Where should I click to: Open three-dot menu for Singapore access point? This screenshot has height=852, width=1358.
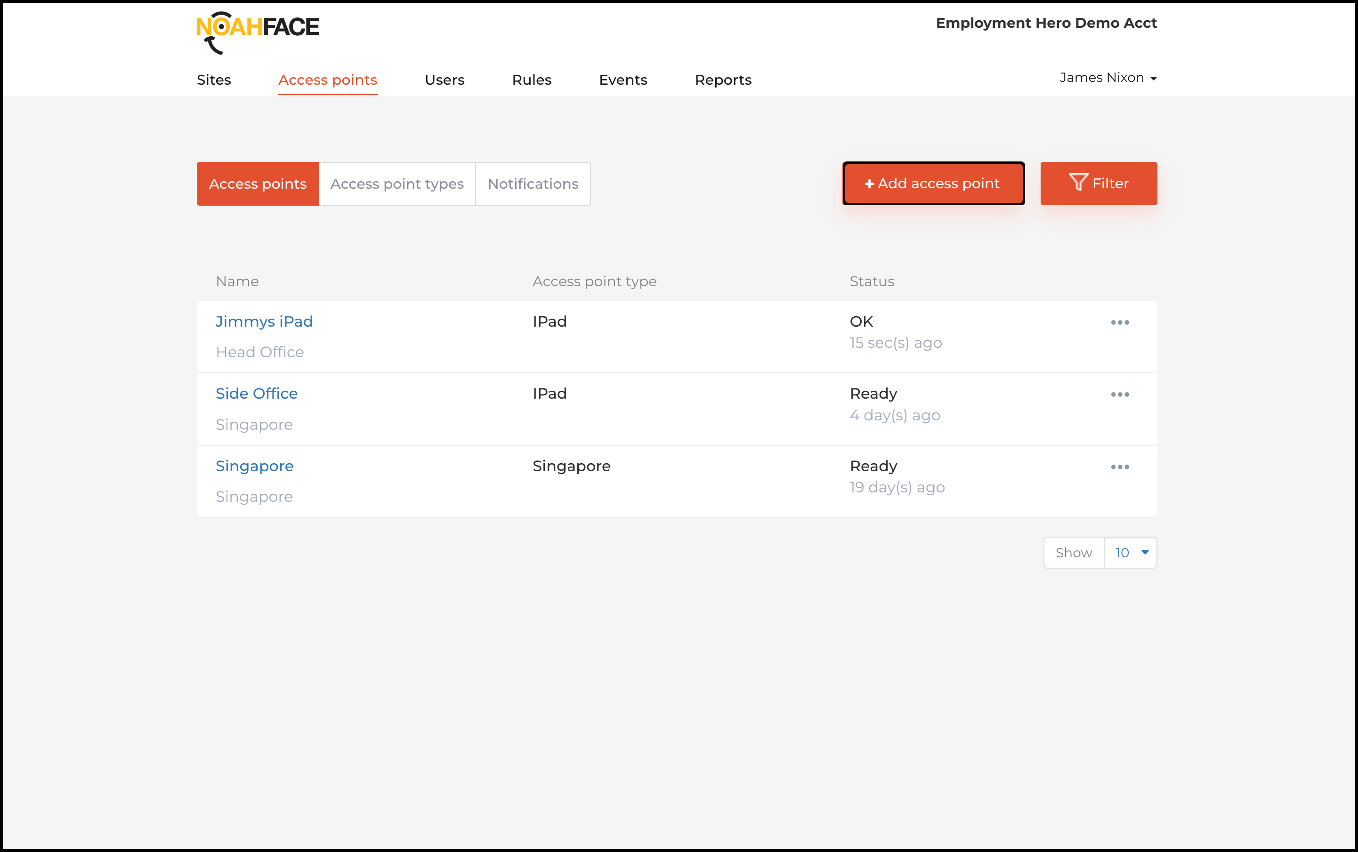tap(1120, 466)
